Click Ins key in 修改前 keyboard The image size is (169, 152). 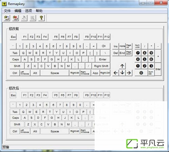[116, 46]
